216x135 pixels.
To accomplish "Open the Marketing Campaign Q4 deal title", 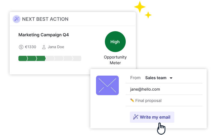I will click(43, 35).
